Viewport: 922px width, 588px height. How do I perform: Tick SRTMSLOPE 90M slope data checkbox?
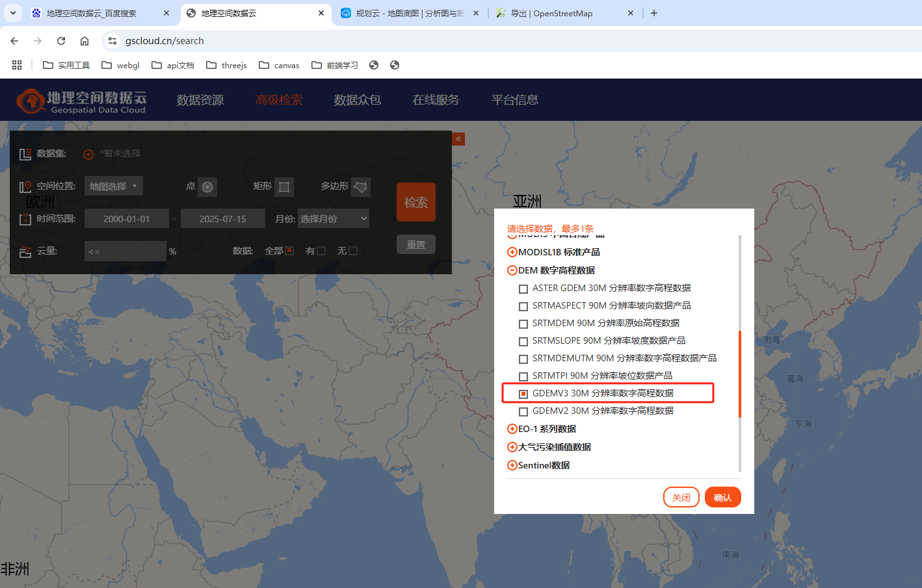tap(523, 341)
